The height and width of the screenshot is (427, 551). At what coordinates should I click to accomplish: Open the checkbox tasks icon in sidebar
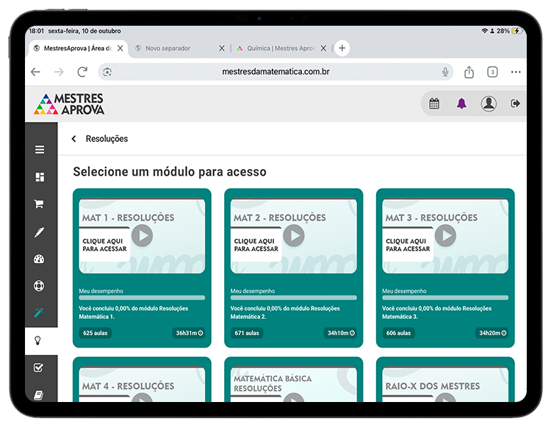tap(38, 367)
